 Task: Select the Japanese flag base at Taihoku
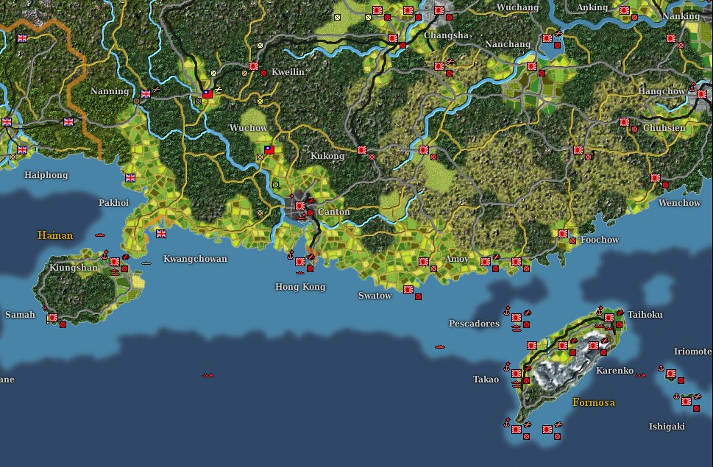click(x=609, y=318)
